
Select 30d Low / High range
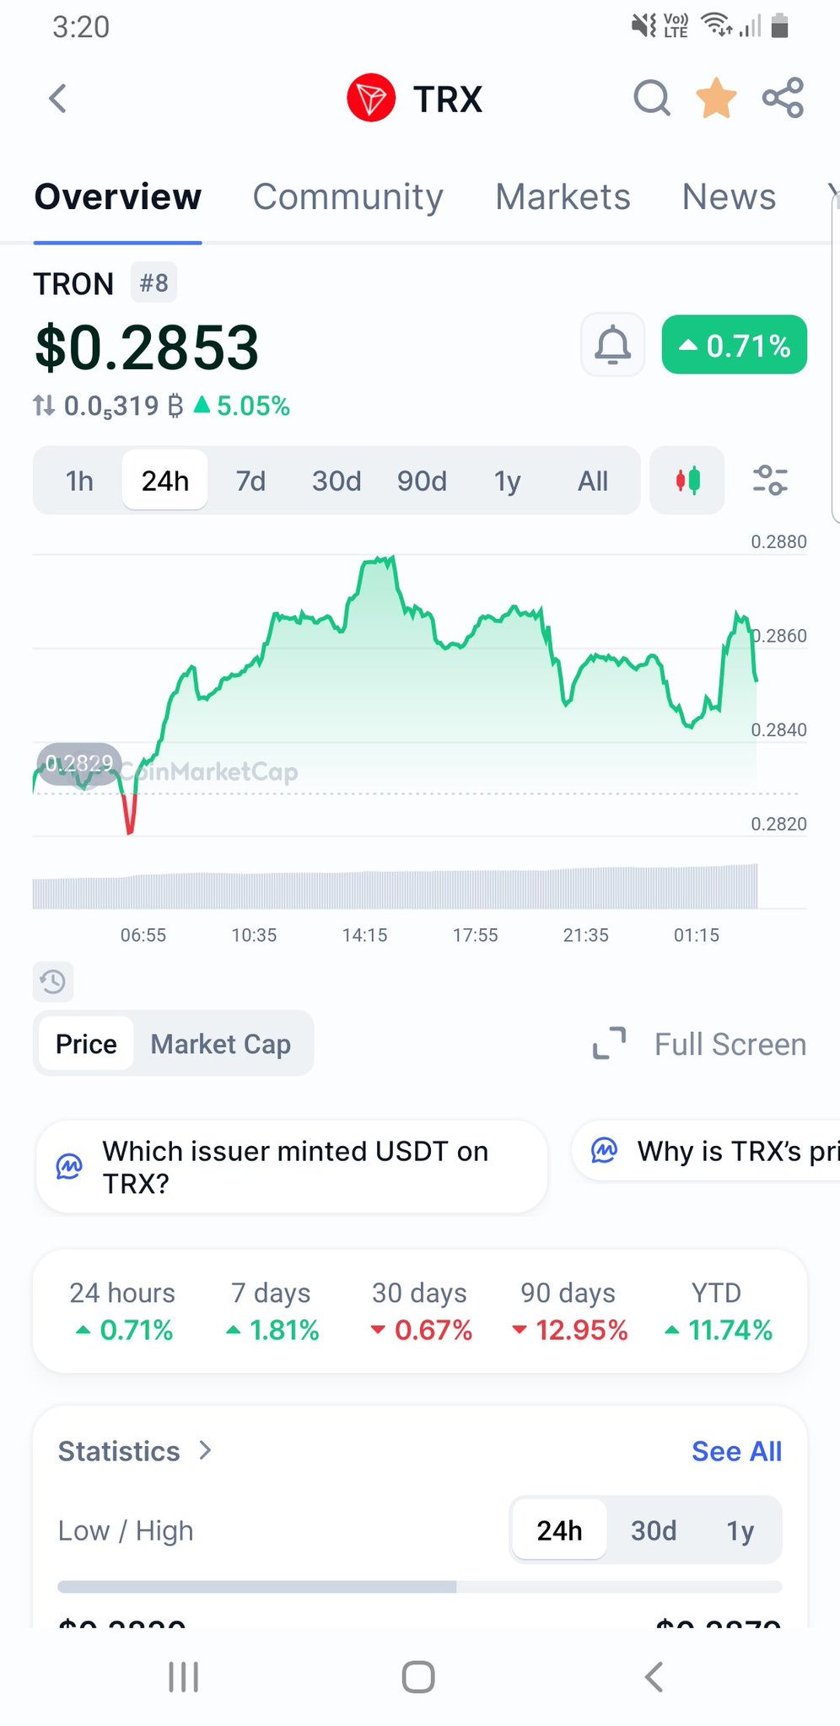point(654,1530)
